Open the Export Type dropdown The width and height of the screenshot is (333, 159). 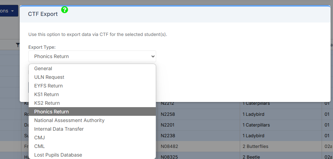(92, 56)
